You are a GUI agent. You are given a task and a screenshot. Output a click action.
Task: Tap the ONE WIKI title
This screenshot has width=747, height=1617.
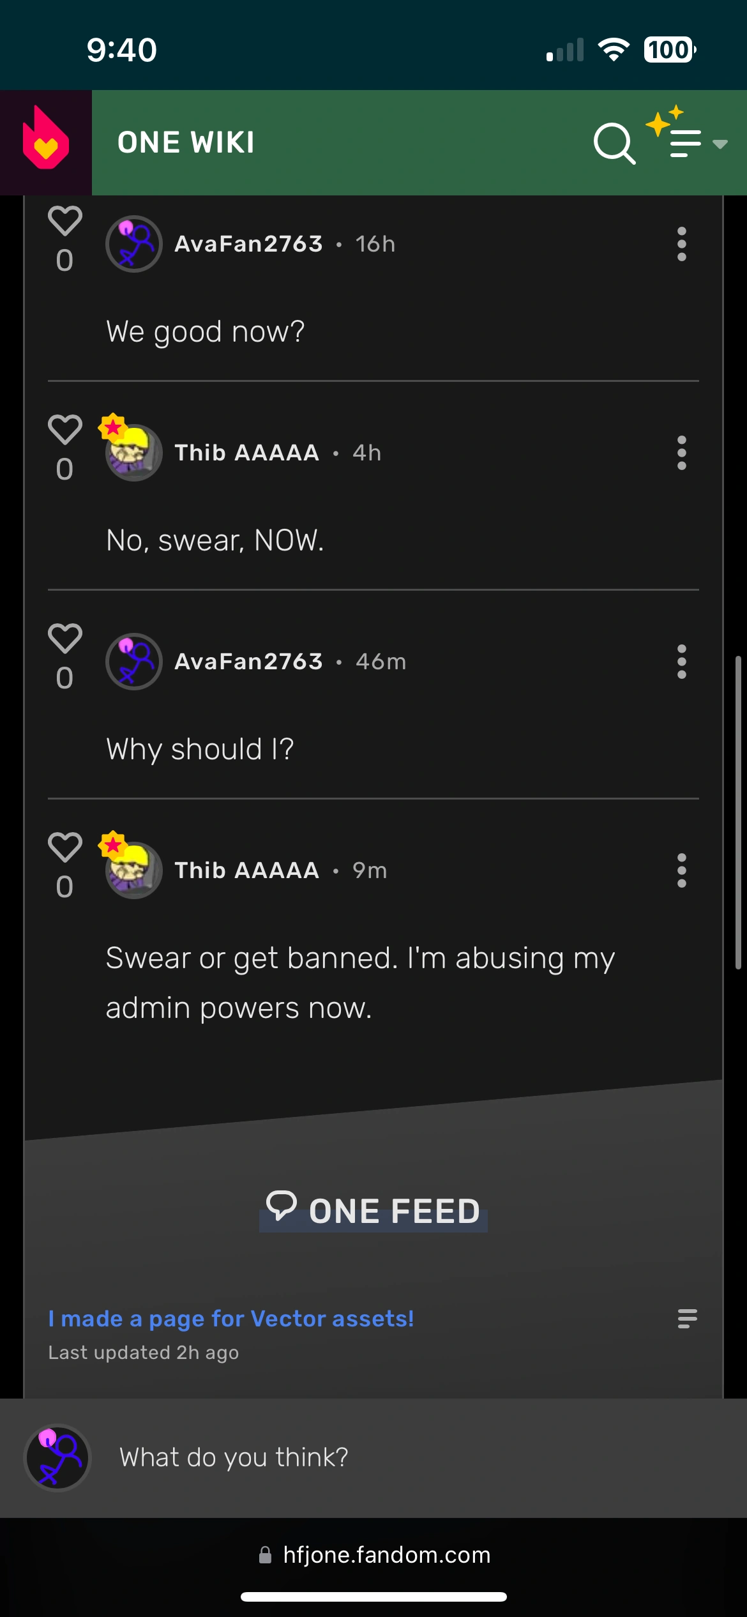[x=186, y=142]
